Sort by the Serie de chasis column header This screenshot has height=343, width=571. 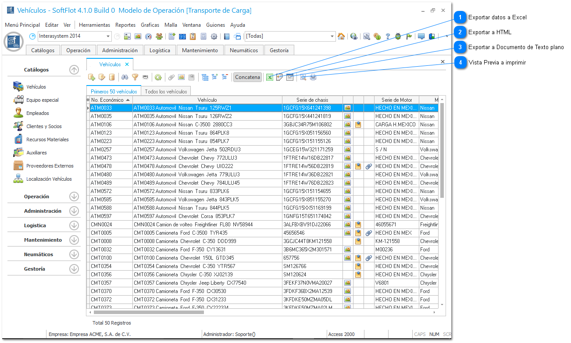tap(312, 100)
